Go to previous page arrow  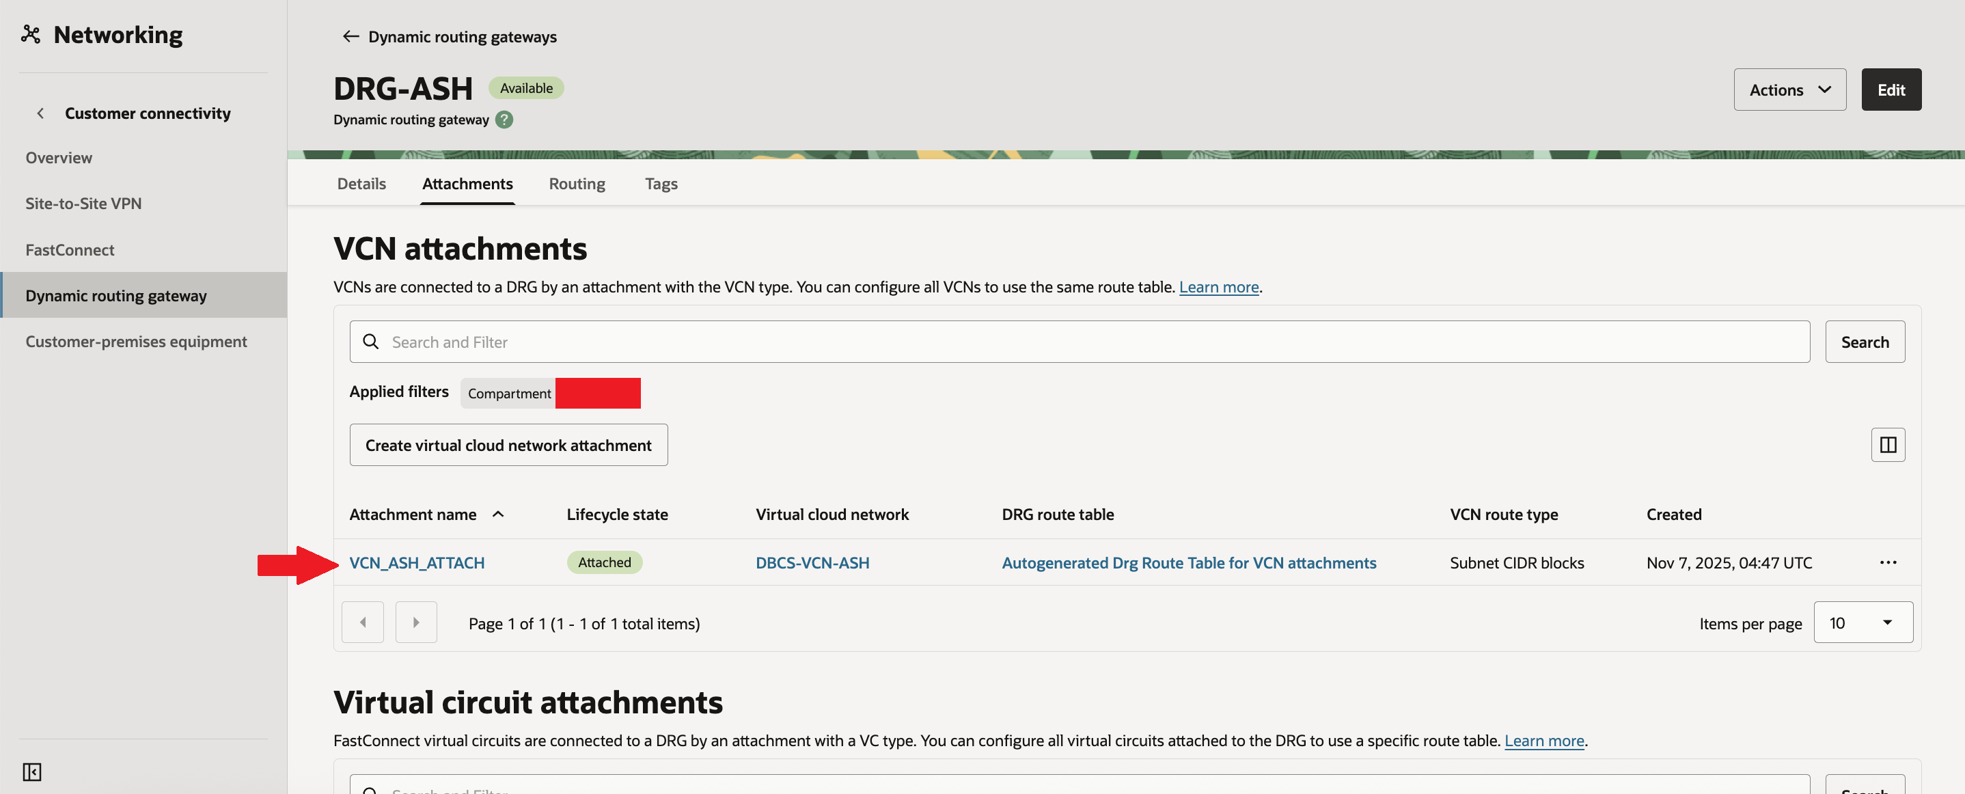(x=362, y=622)
